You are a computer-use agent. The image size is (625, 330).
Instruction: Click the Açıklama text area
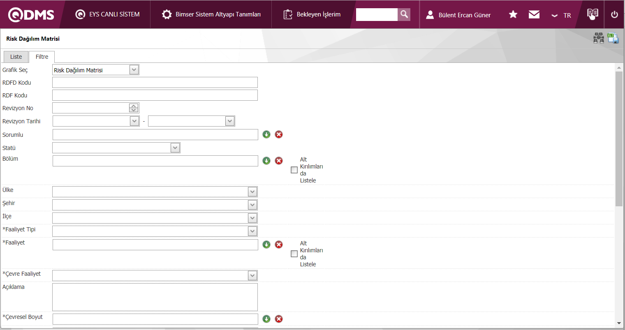pos(155,297)
